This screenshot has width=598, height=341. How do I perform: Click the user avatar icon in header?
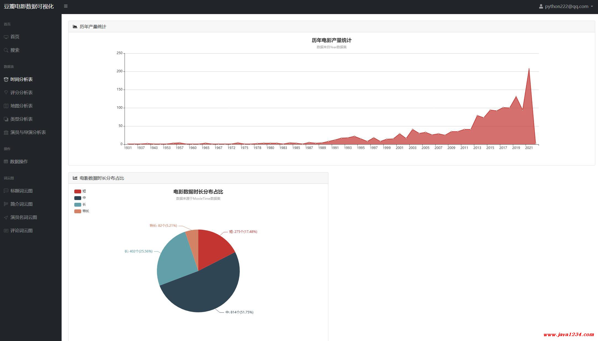coord(541,6)
